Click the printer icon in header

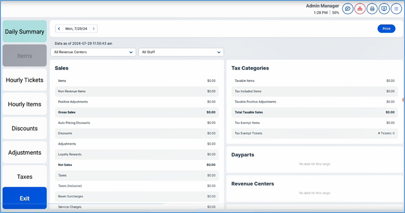click(x=372, y=9)
